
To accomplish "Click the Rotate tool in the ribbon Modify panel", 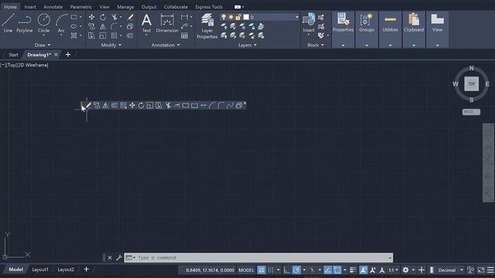I will [103, 17].
